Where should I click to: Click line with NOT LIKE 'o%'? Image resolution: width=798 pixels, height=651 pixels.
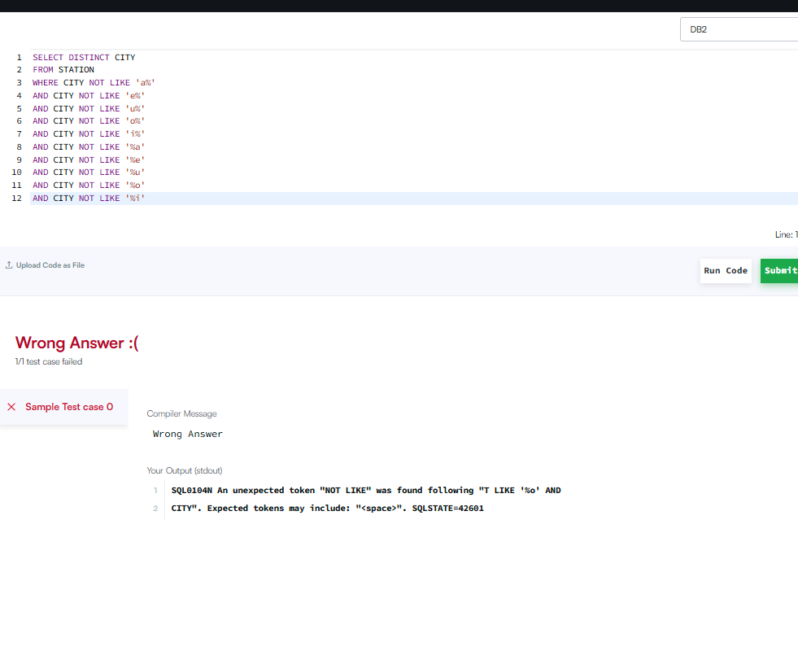(x=89, y=121)
